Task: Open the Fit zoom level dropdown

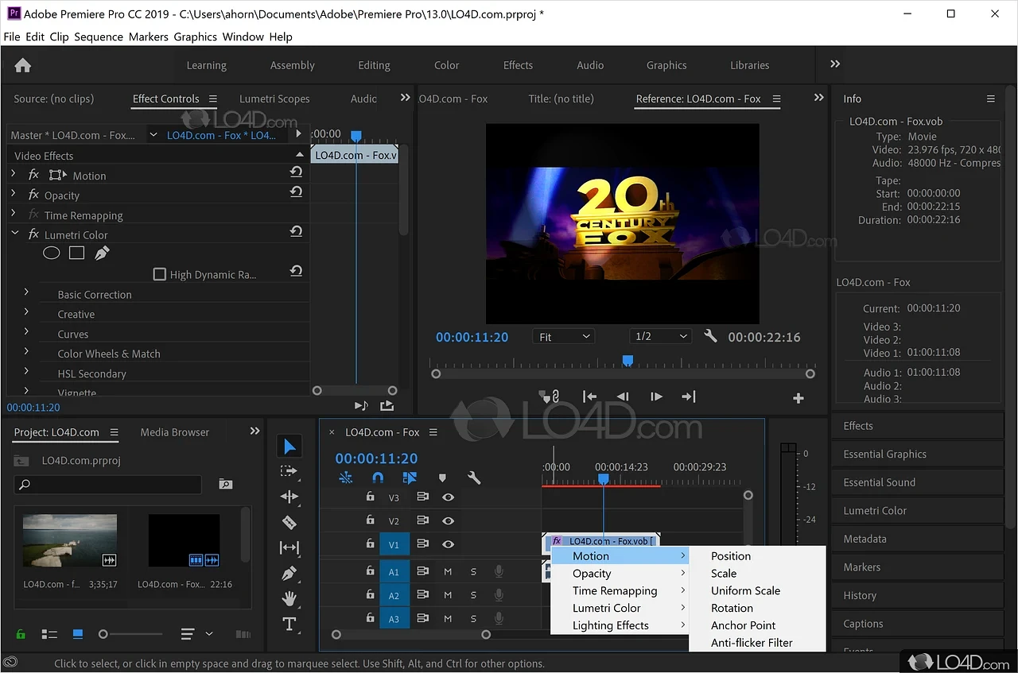Action: tap(564, 337)
